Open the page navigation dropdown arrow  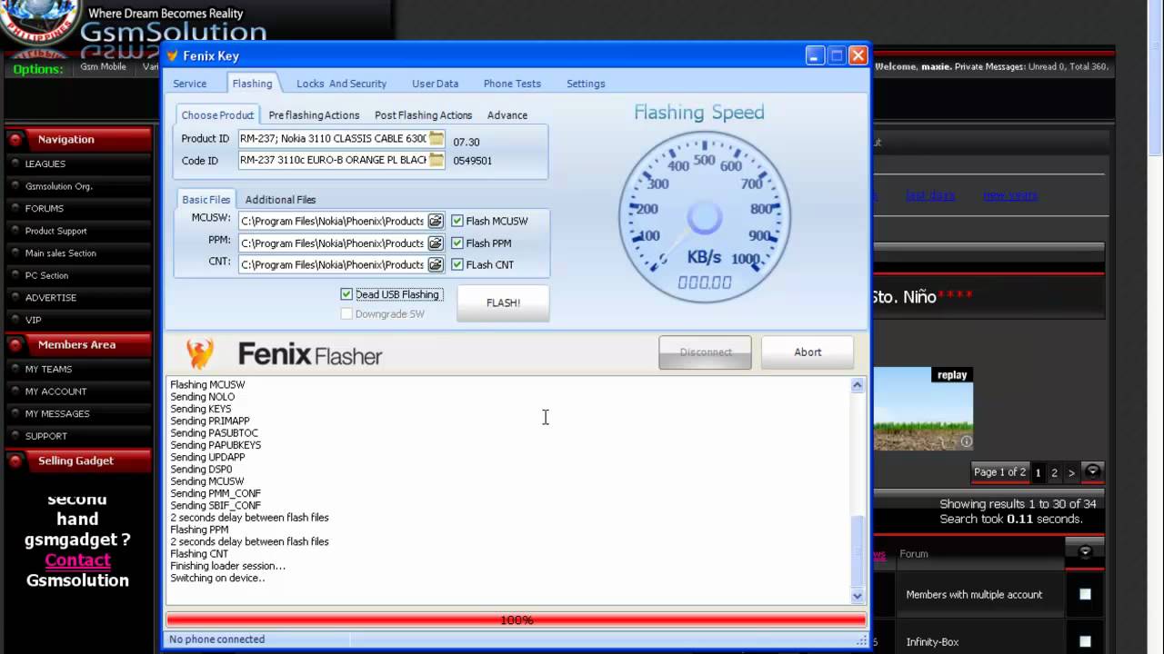tap(1093, 471)
